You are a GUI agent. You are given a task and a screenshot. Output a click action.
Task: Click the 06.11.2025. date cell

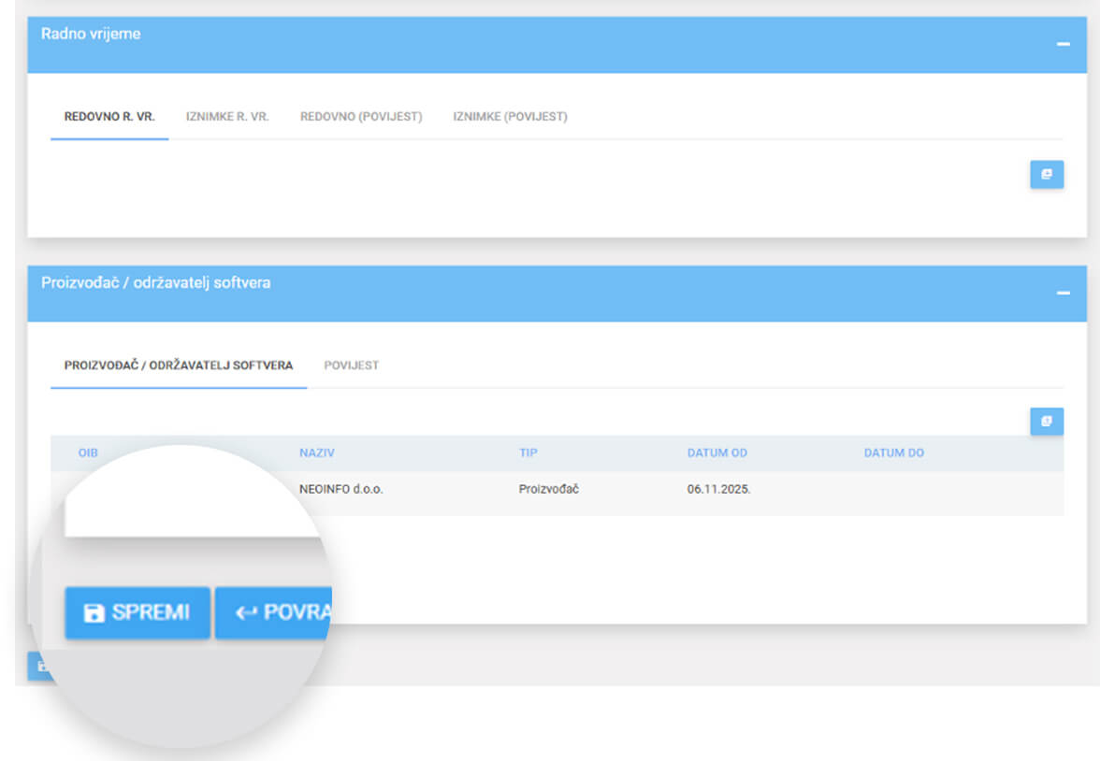coord(718,490)
